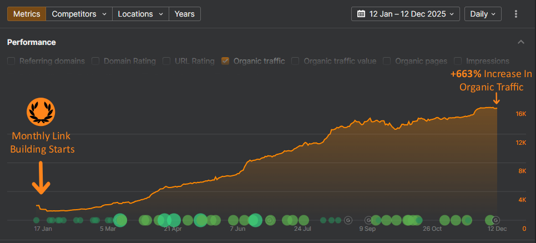
Task: Click the orange laurel wreath logo
Action: 41,112
